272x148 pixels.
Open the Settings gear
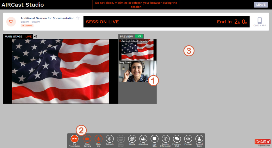[110, 139]
